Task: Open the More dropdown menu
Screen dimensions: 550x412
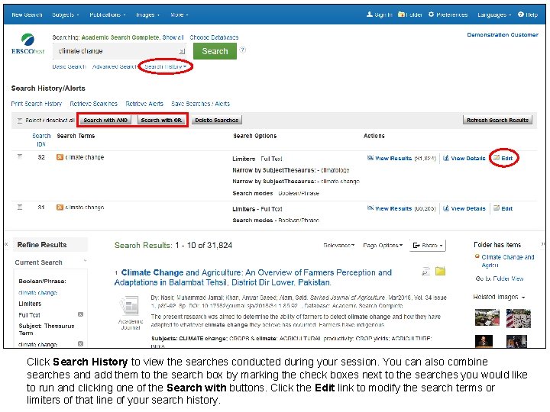Action: pos(180,14)
